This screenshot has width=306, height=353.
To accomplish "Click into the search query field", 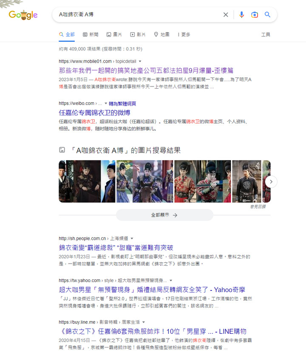I will 139,14.
